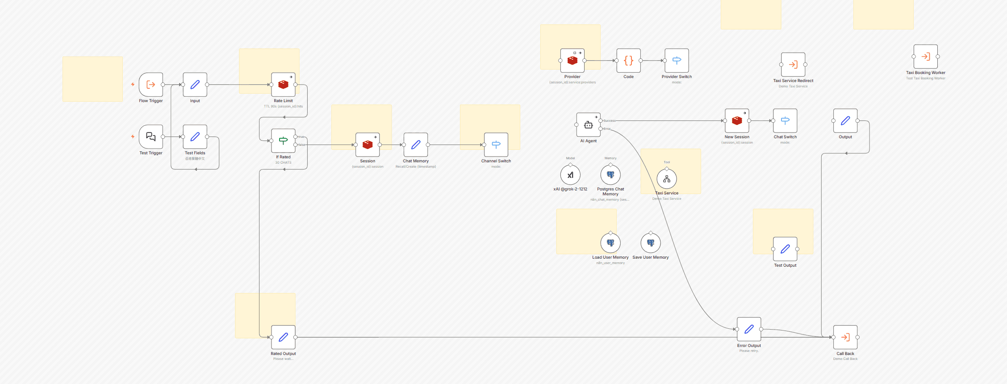Click the Save User Memory node

(651, 243)
